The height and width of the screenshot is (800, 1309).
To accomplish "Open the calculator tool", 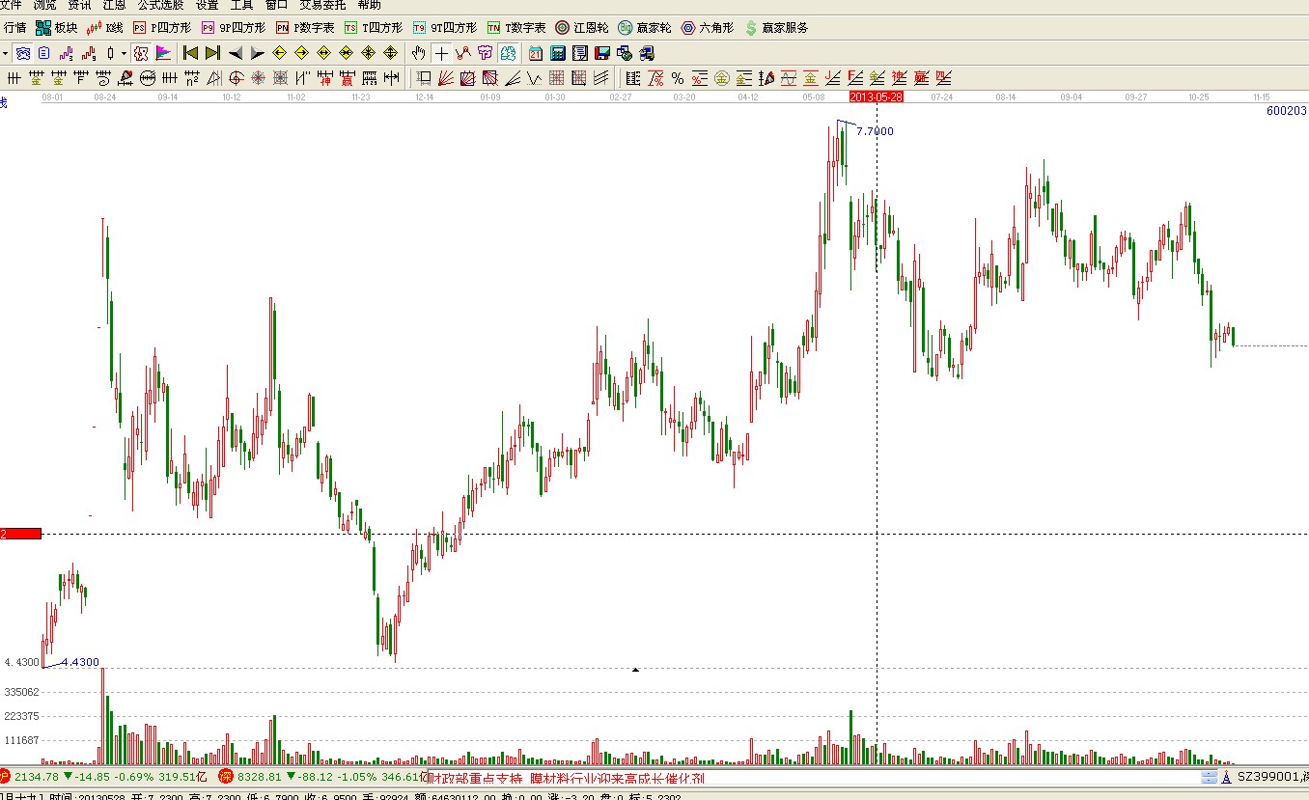I will tap(558, 53).
